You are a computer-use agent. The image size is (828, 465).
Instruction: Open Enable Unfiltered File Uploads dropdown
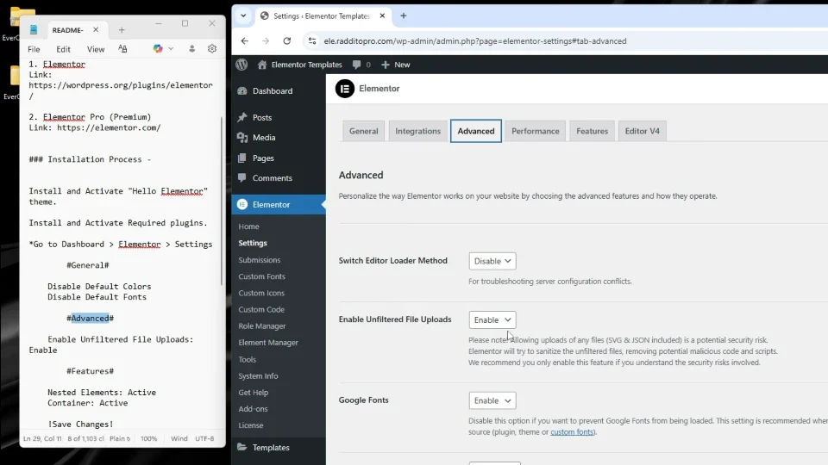(x=492, y=320)
